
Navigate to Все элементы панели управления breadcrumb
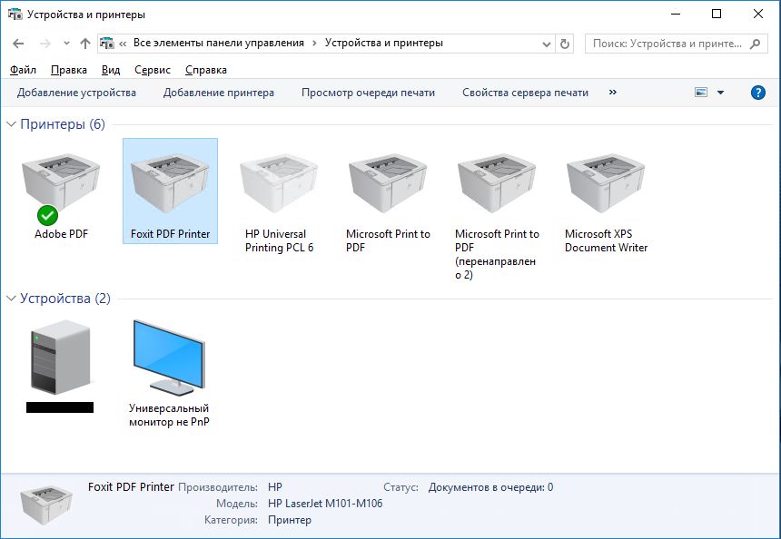coord(219,44)
